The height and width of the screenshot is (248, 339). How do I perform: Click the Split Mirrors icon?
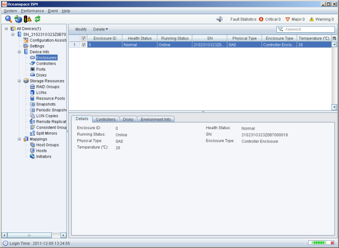(32, 133)
